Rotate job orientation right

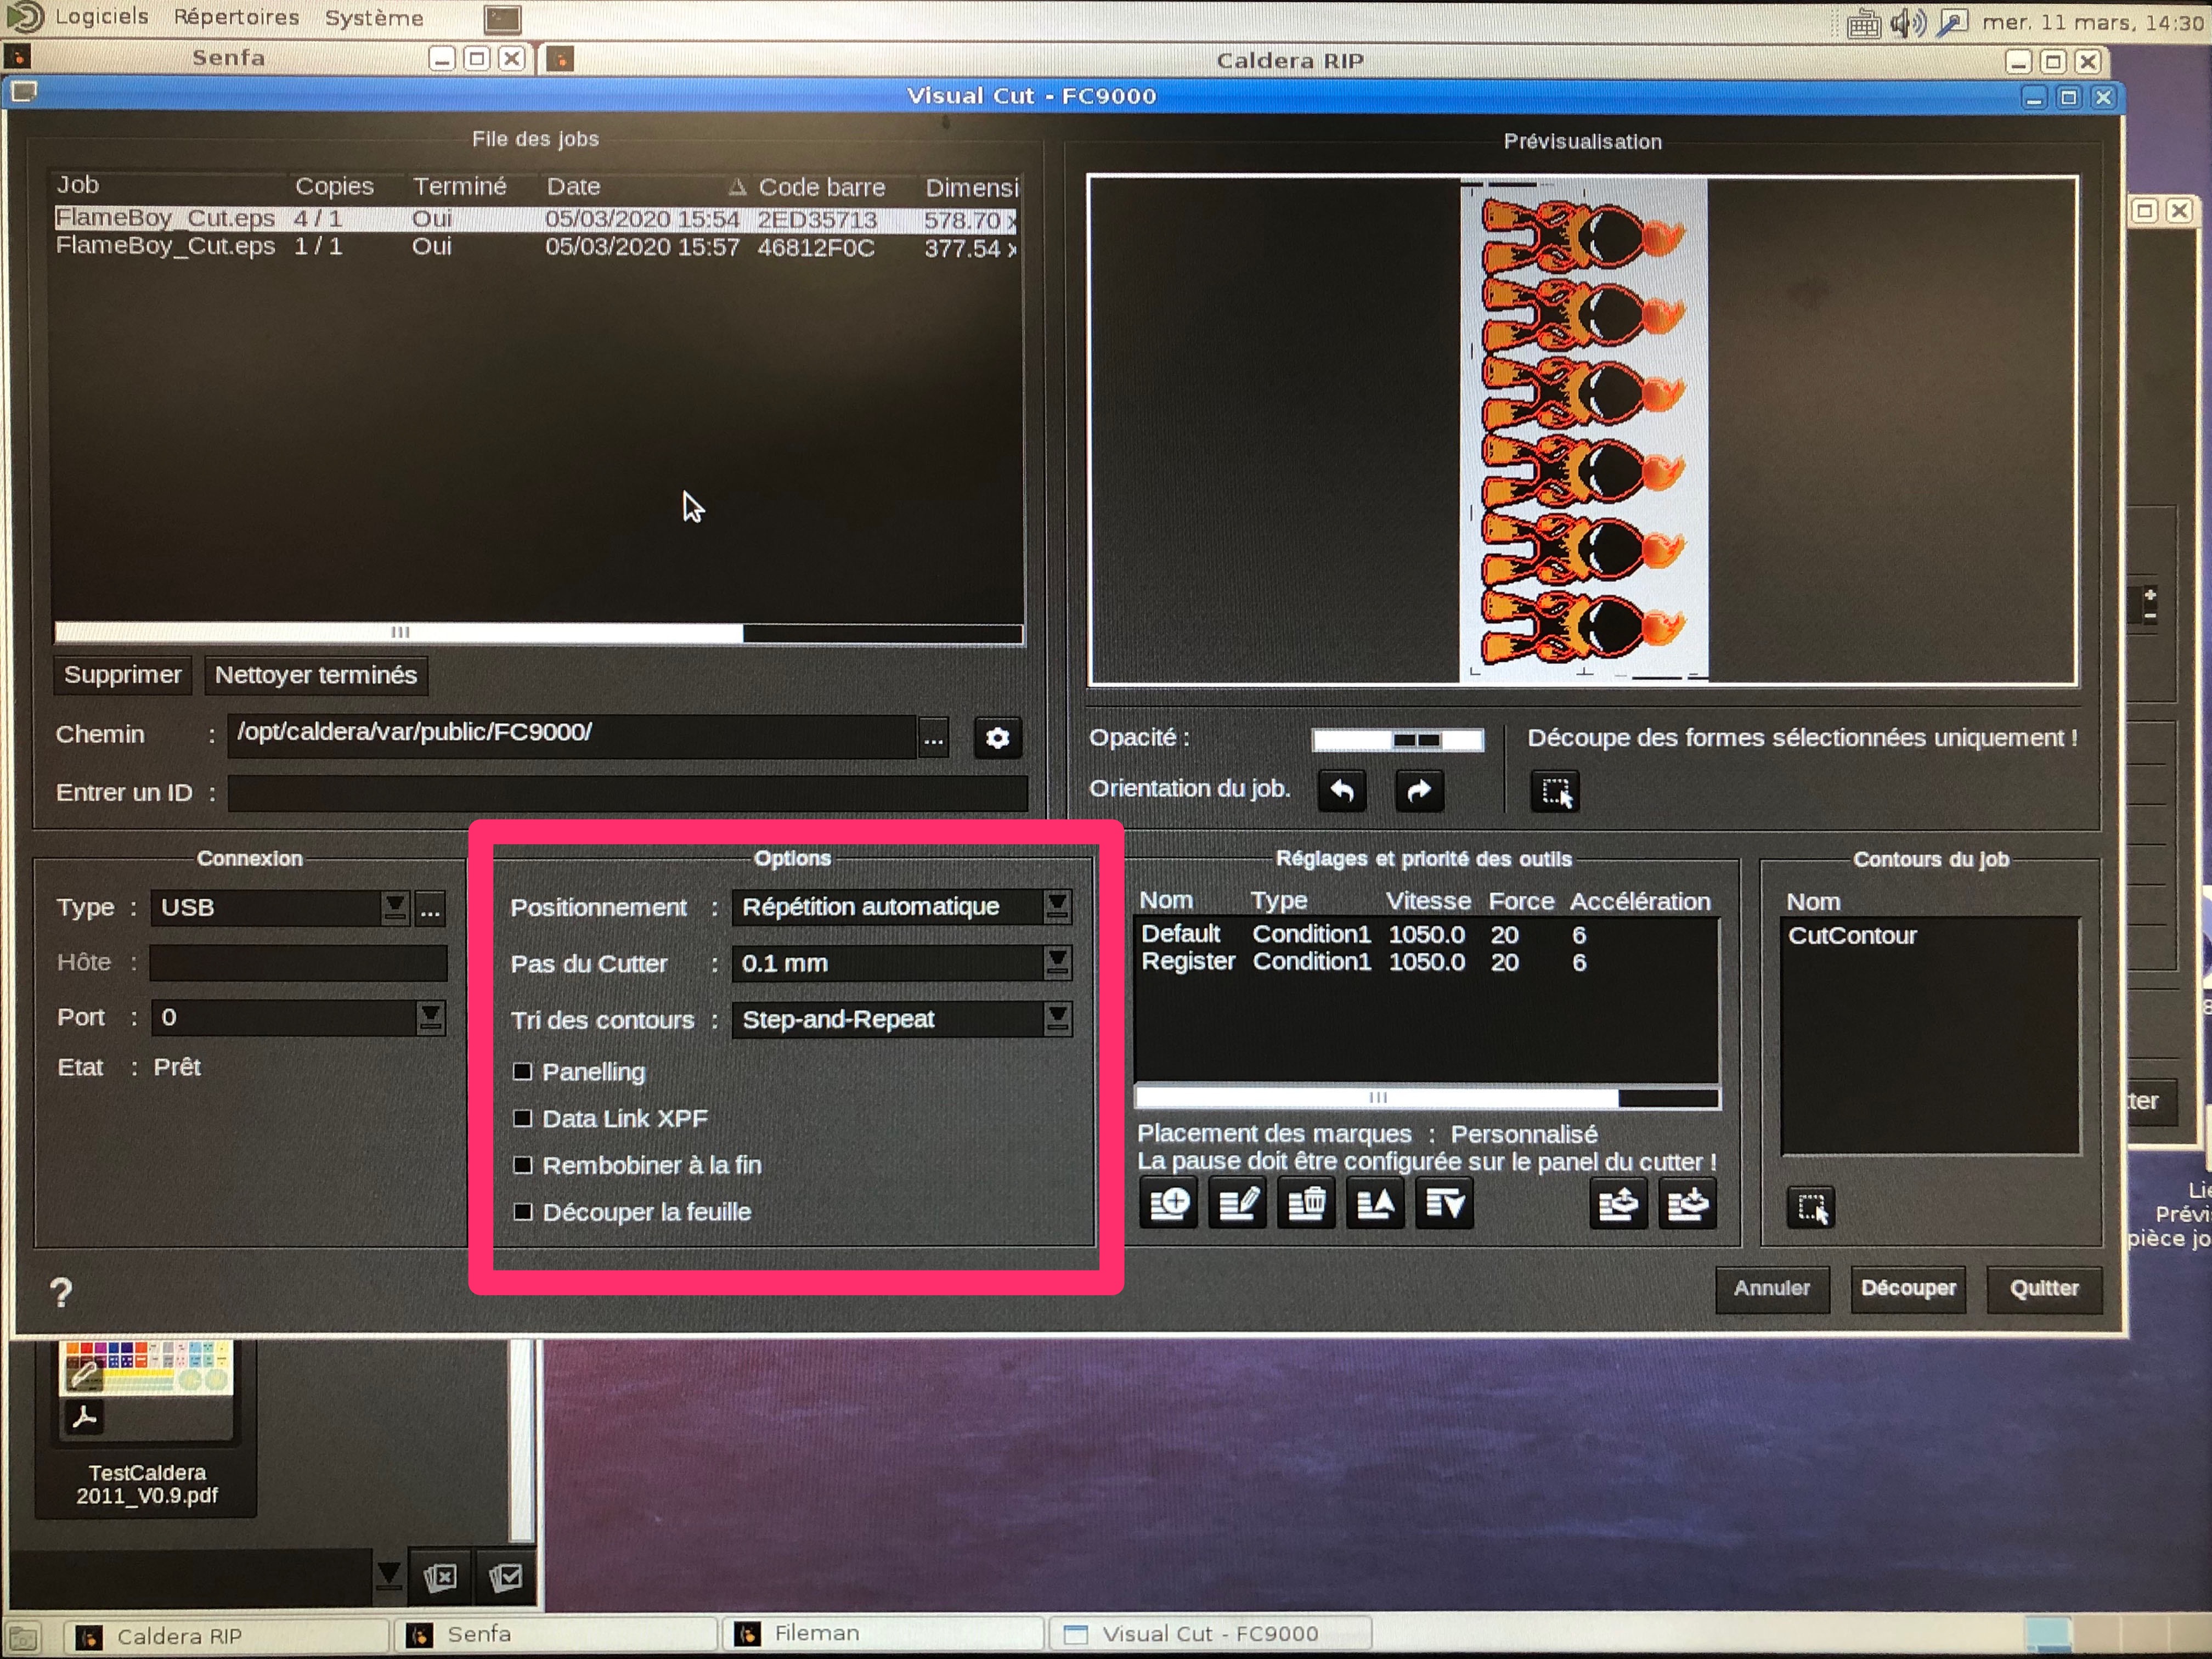[x=1419, y=791]
